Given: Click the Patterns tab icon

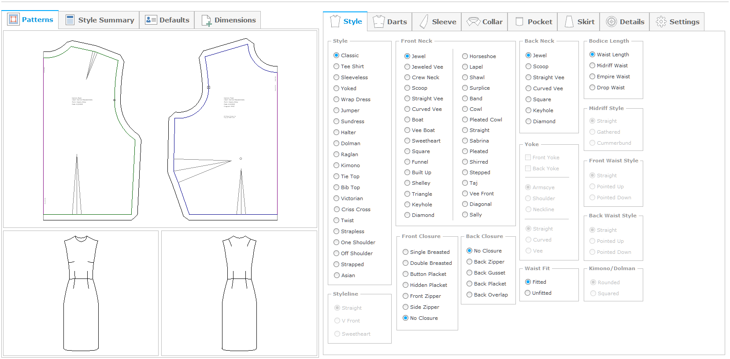Looking at the screenshot, I should 14,19.
